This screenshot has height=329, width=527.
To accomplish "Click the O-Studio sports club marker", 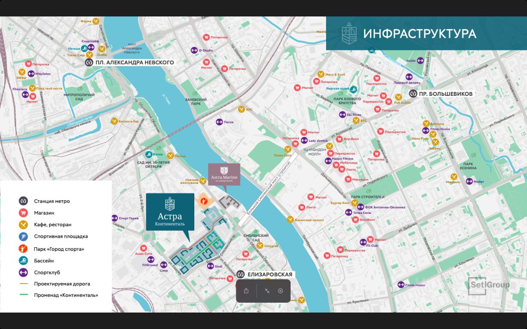I will pos(194,50).
